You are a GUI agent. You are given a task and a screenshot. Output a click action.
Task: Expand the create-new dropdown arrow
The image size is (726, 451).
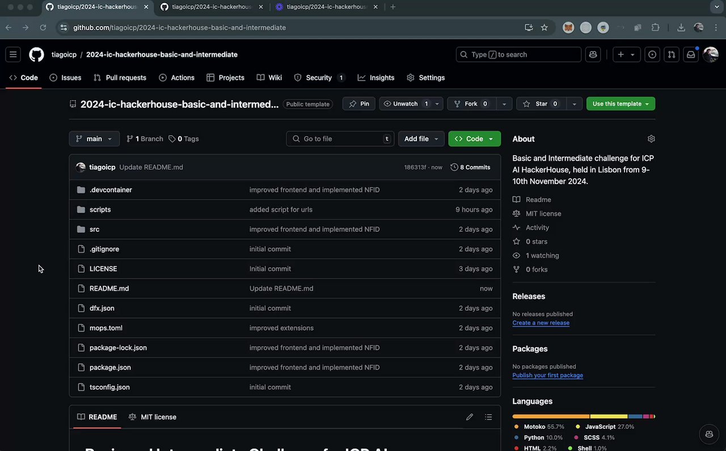[x=633, y=54]
